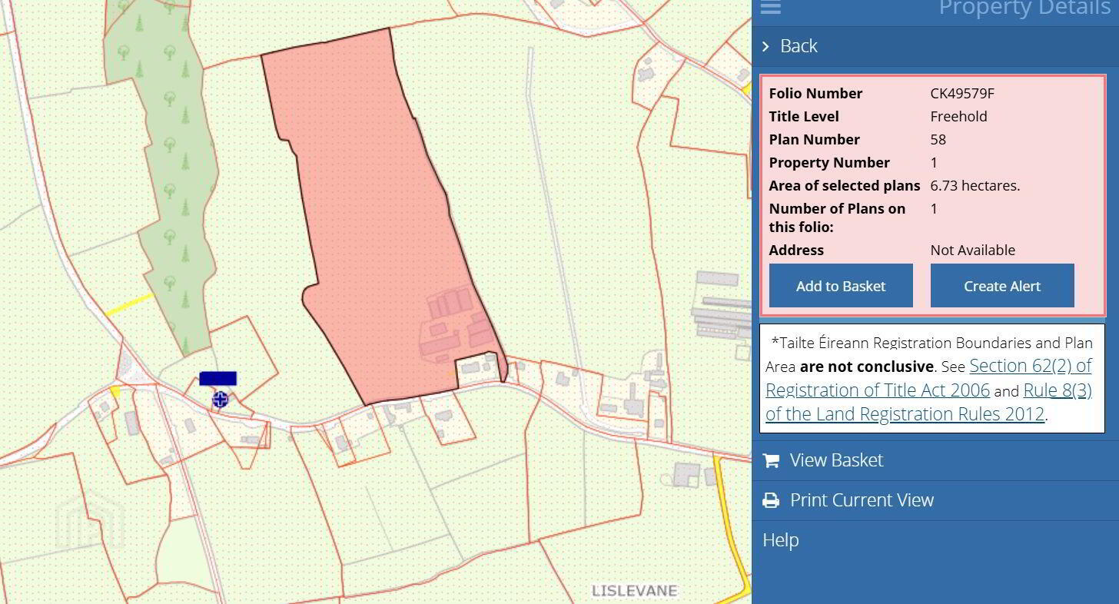Click the Title Level field label

click(804, 117)
